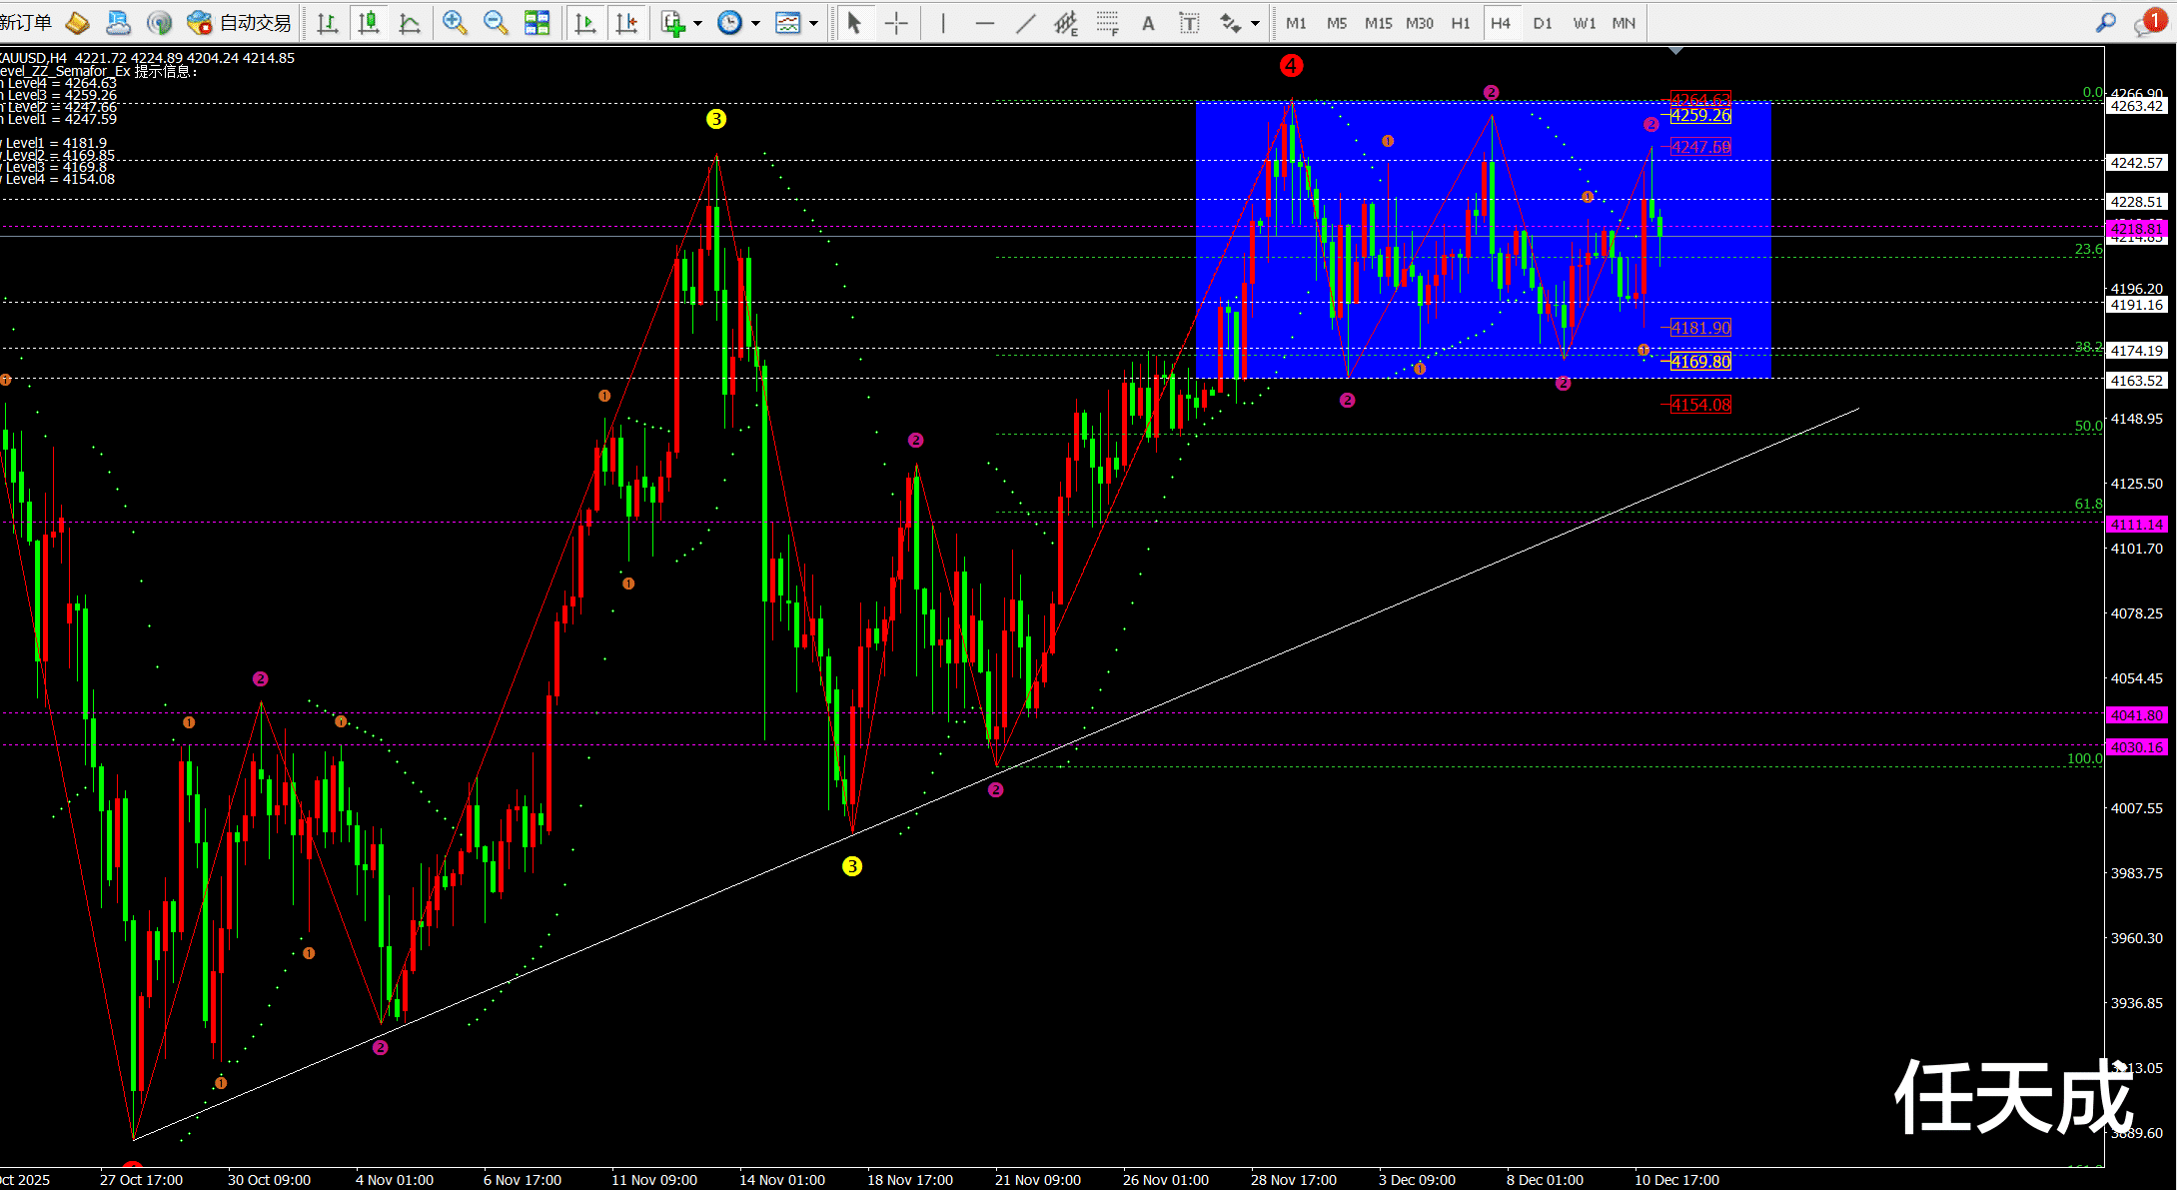The image size is (2177, 1190).
Task: Draw with the trendline tool
Action: tap(1025, 23)
